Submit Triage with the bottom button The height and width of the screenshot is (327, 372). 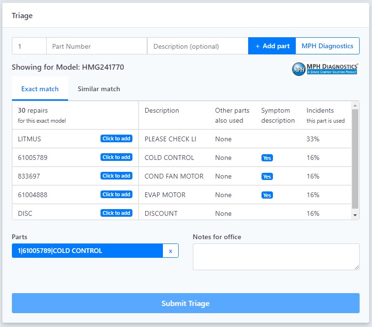click(x=186, y=303)
